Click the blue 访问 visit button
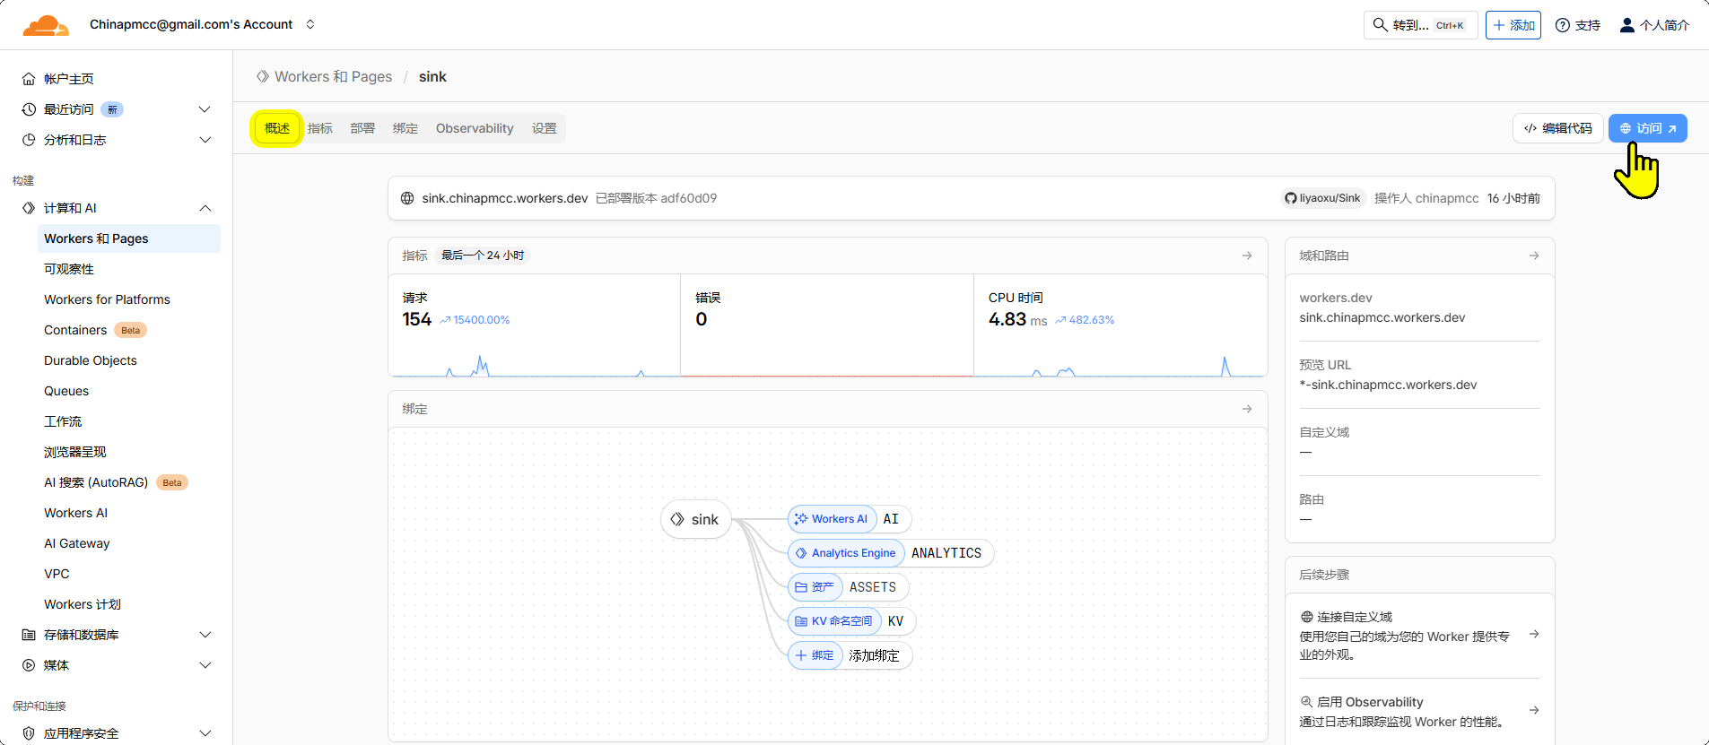 click(x=1647, y=128)
